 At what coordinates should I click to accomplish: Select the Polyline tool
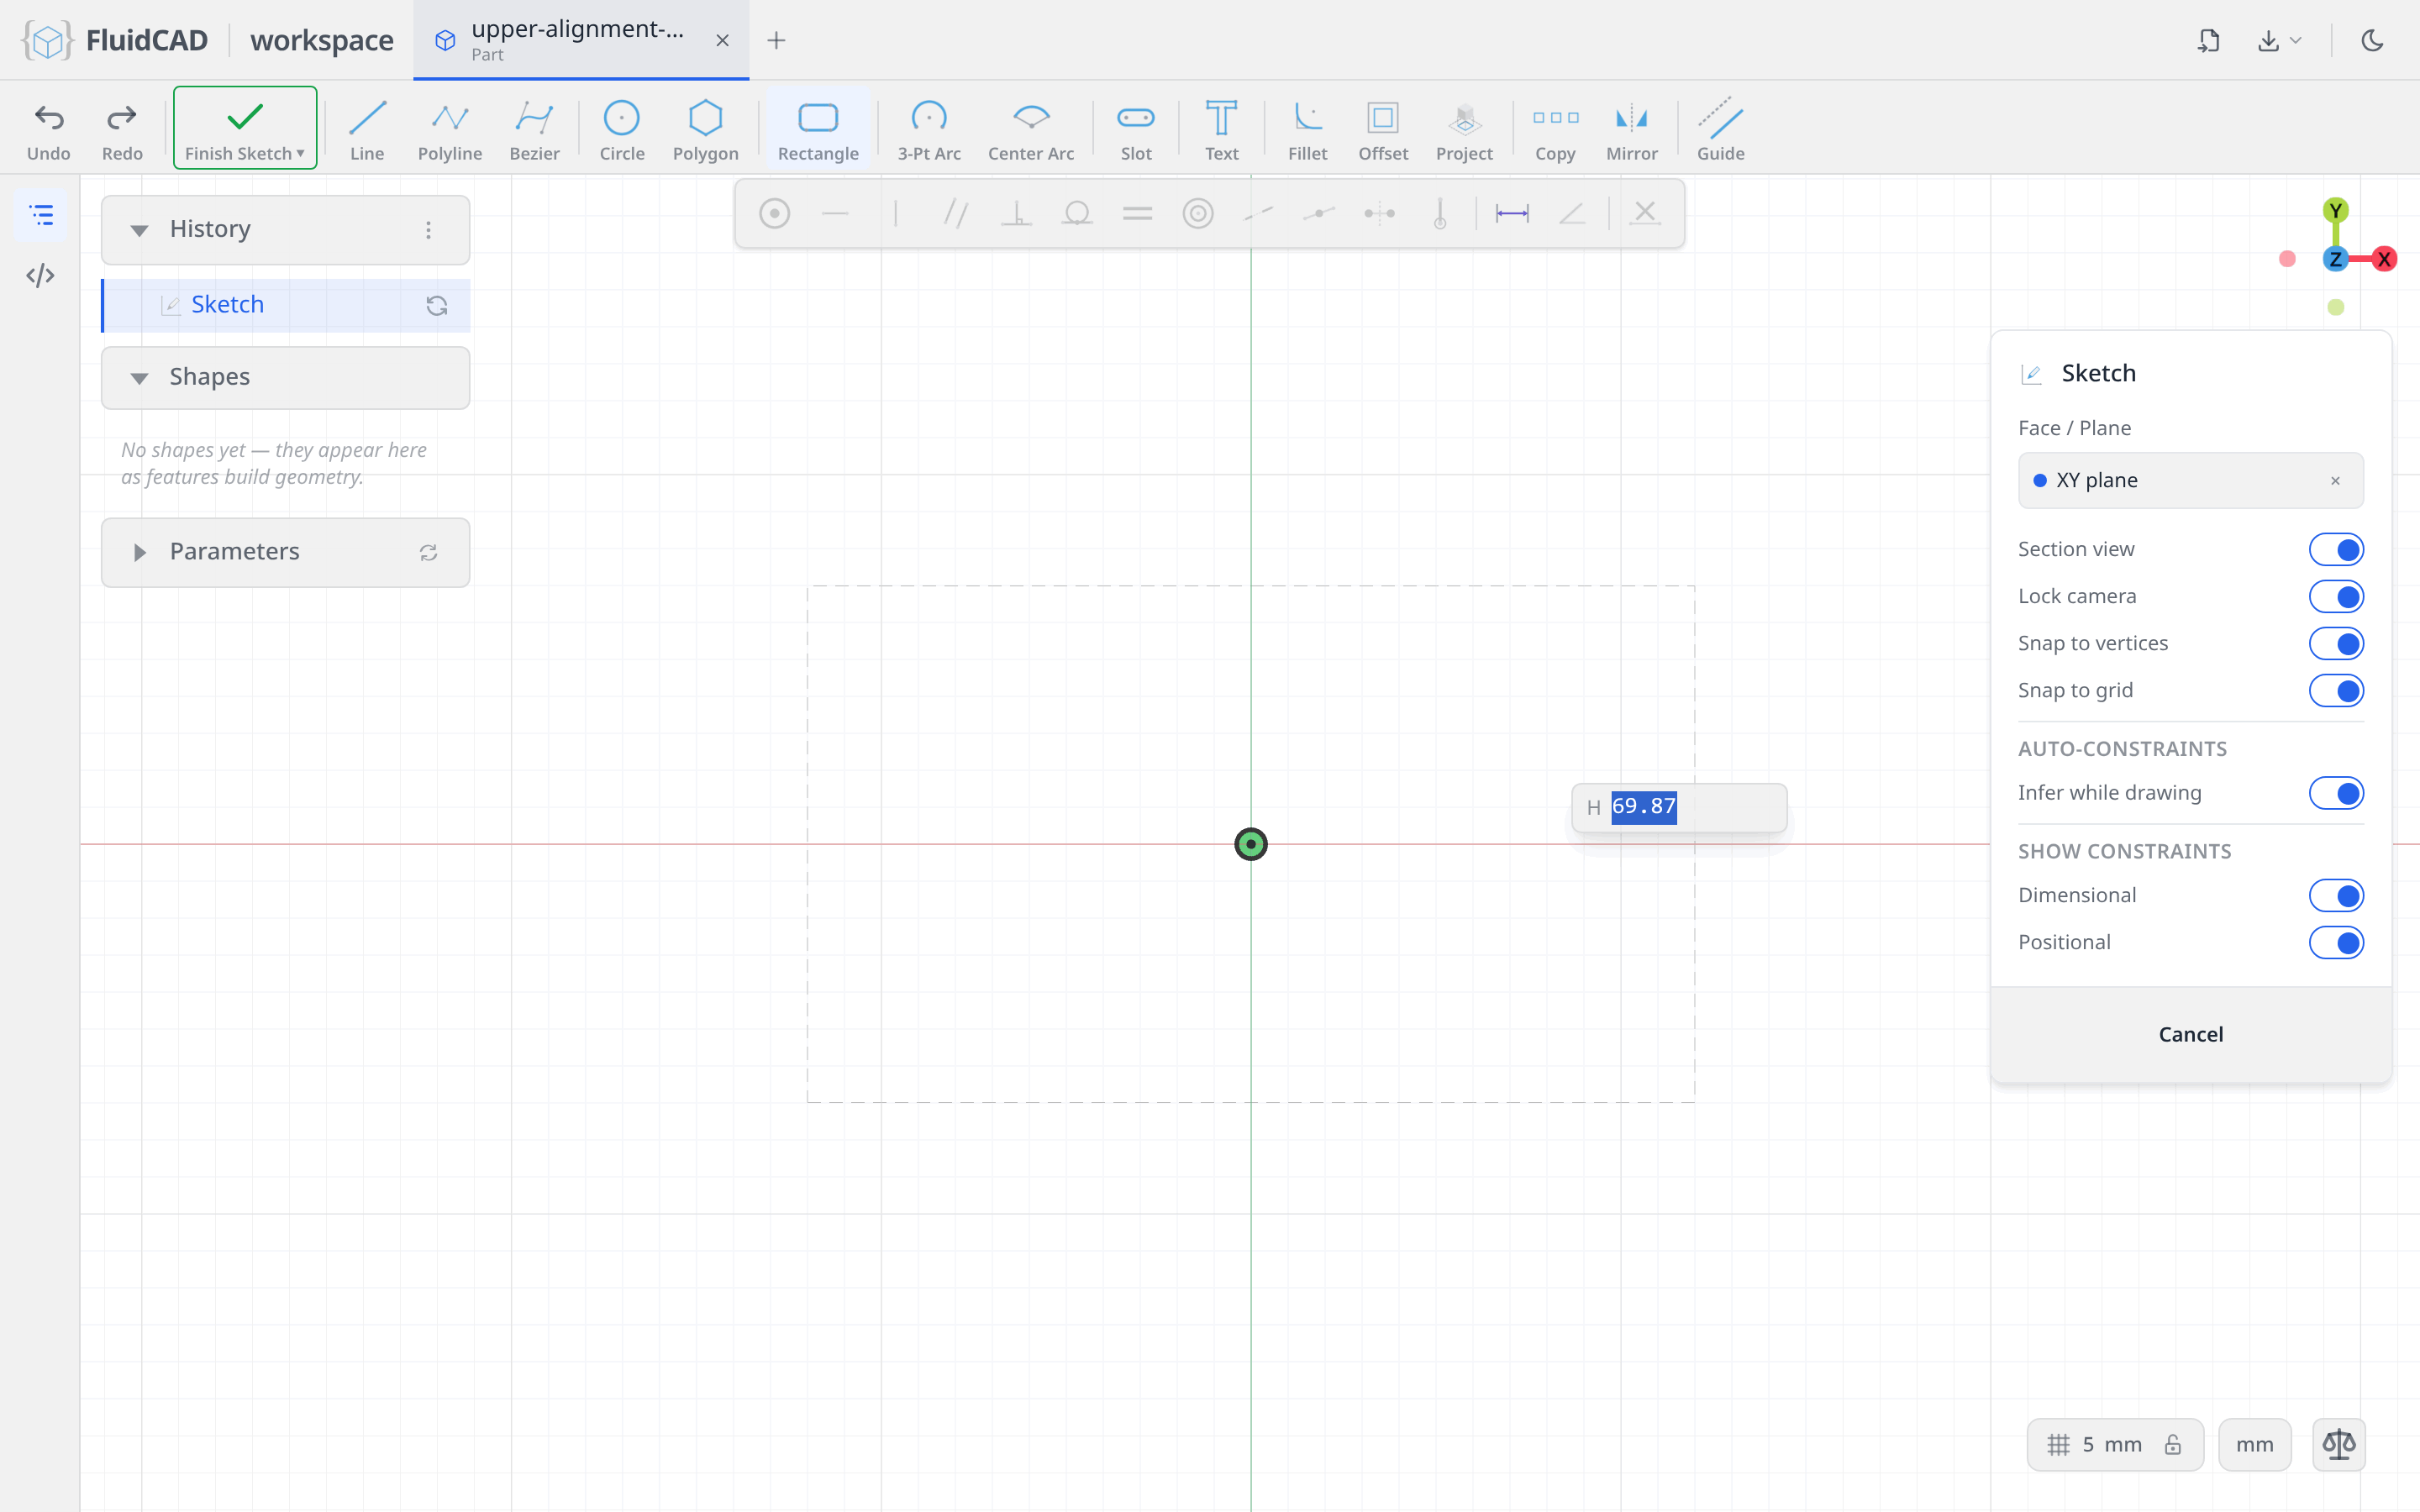click(x=450, y=129)
